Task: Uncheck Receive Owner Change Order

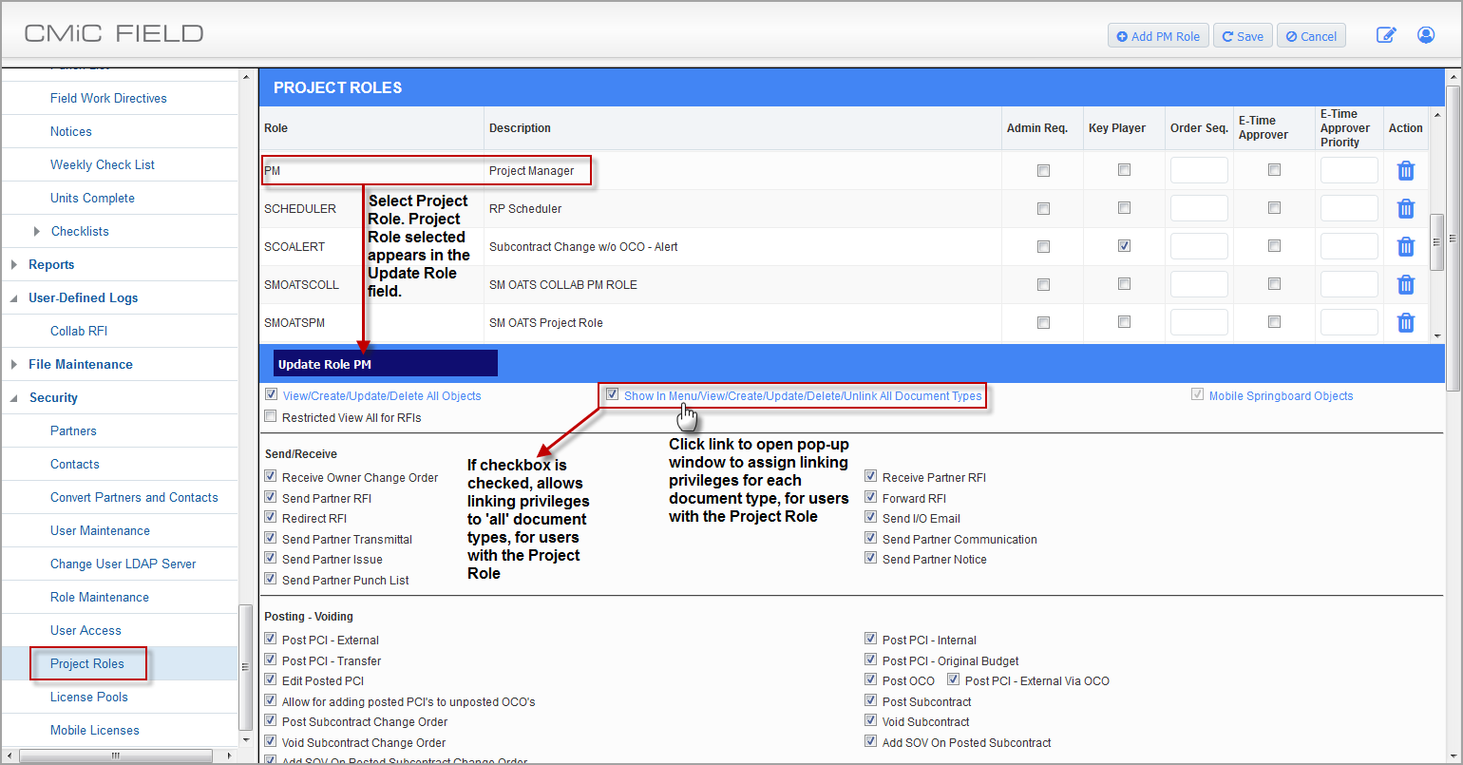Action: pyautogui.click(x=271, y=477)
